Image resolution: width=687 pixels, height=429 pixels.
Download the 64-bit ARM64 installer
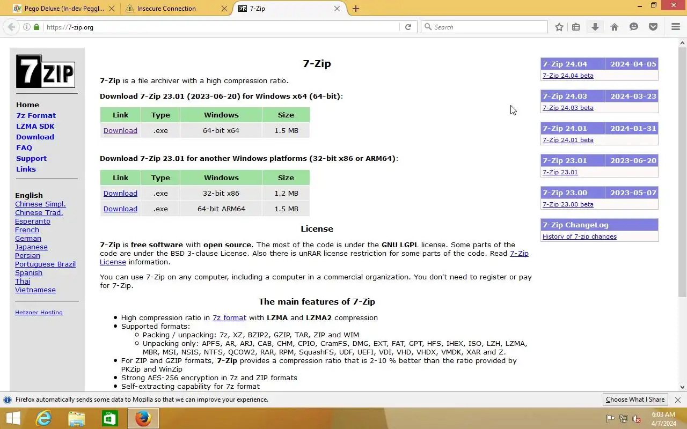(120, 209)
